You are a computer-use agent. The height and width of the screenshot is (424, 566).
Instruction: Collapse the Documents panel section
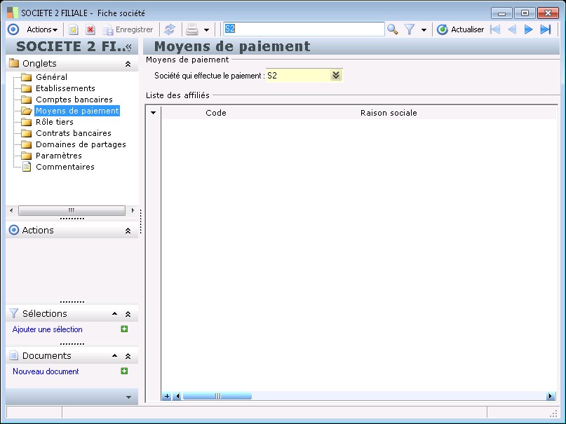coord(128,356)
